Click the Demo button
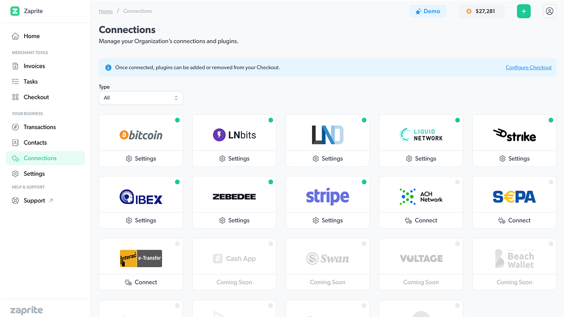The width and height of the screenshot is (564, 317). coord(428,11)
